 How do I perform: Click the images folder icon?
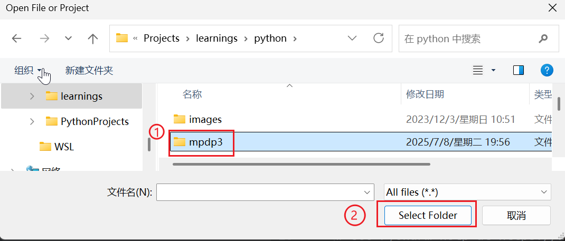point(179,119)
